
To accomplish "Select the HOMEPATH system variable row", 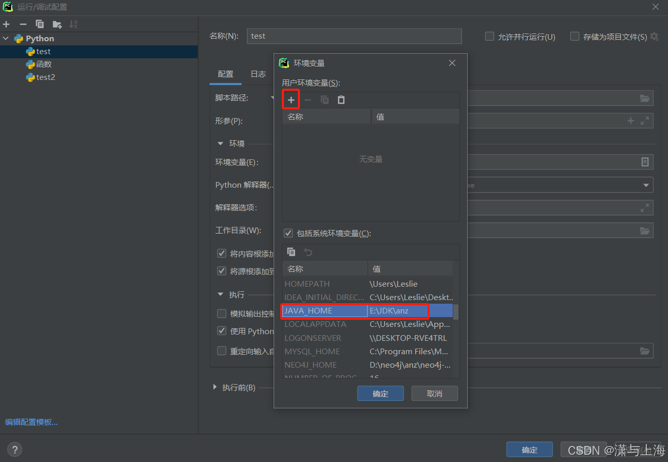I will point(368,284).
